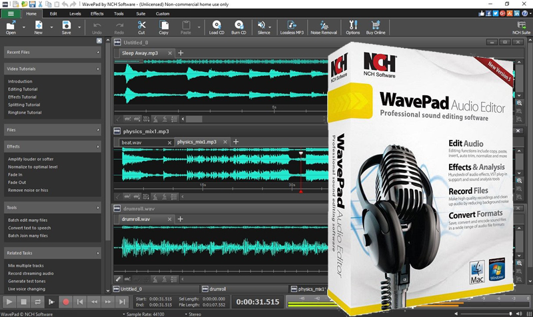Close the Sleep Away.mp3 tab

(x=170, y=53)
